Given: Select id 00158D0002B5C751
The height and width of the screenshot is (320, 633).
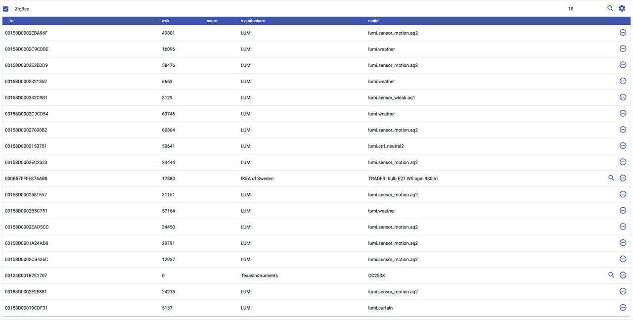Looking at the screenshot, I should tap(27, 211).
